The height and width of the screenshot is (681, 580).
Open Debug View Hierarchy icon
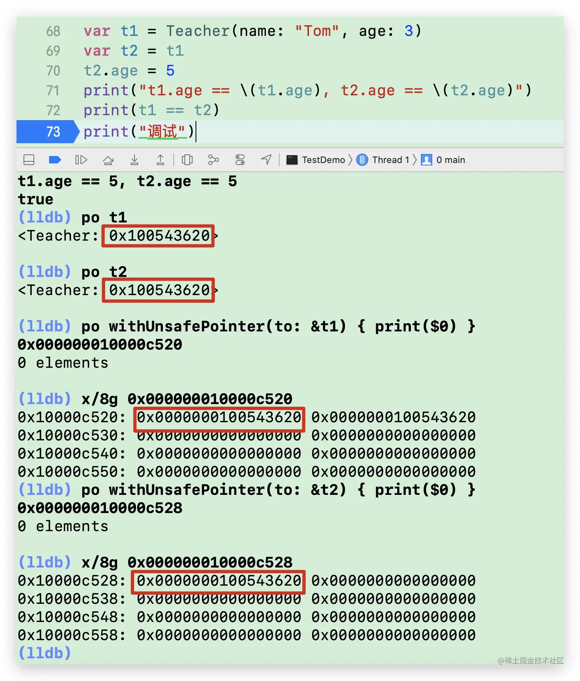(187, 160)
